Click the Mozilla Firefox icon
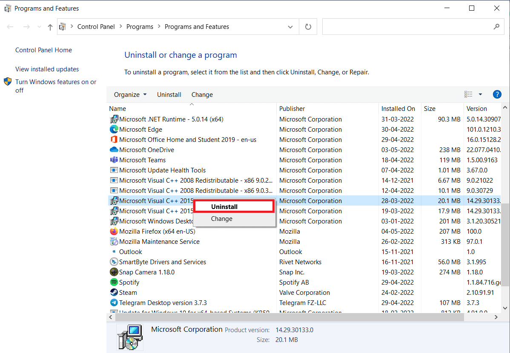Screen dimensions: 510x353 [114, 232]
